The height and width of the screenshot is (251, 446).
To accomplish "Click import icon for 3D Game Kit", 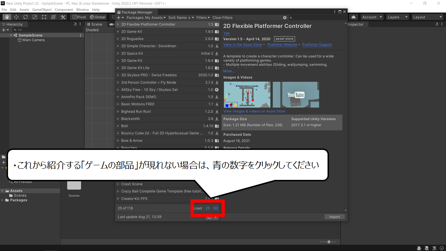I will click(x=217, y=61).
